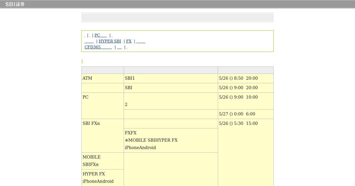The image size is (355, 186).
Task: Open the PC link in the navigation box
Action: 101,35
